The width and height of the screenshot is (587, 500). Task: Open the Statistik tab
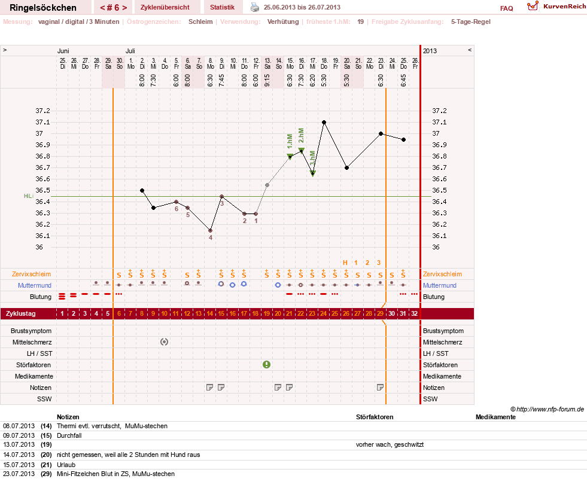(223, 7)
